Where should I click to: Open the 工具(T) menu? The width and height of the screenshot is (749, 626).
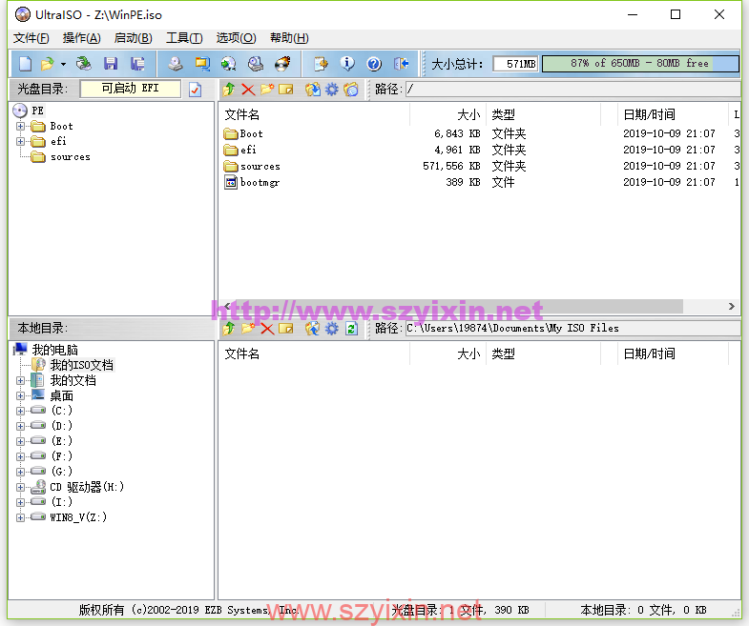(x=184, y=38)
